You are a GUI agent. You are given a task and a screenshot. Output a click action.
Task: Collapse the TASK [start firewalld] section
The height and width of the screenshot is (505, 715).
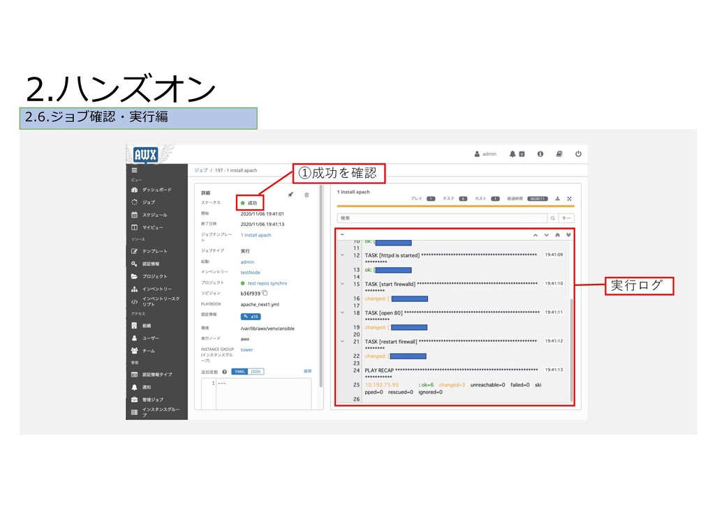point(342,284)
